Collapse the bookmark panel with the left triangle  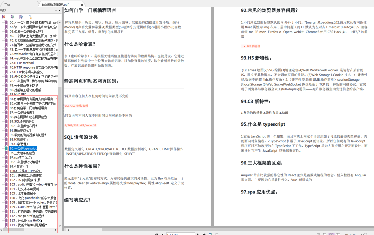tap(60, 10)
